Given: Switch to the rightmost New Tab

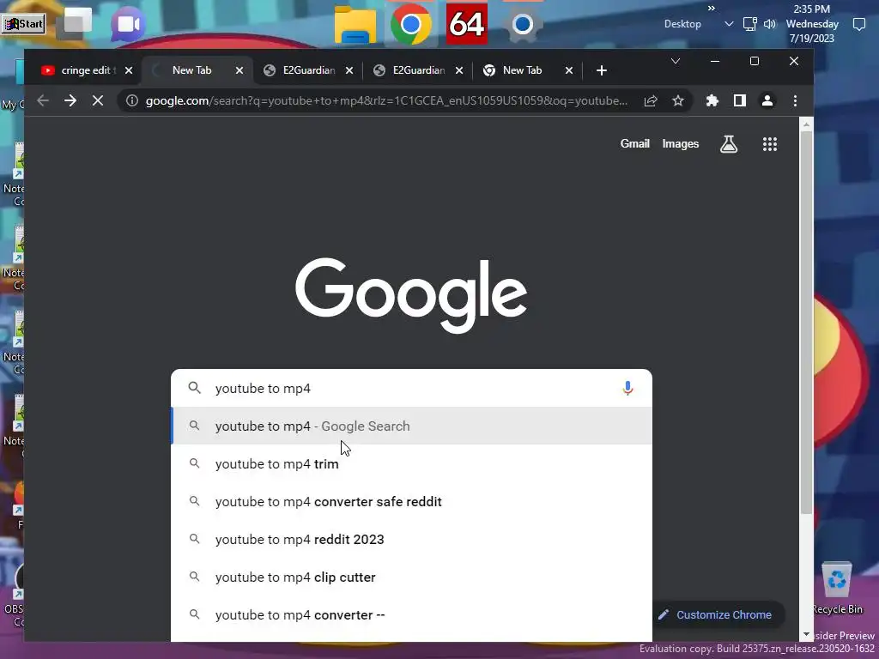Looking at the screenshot, I should [522, 70].
